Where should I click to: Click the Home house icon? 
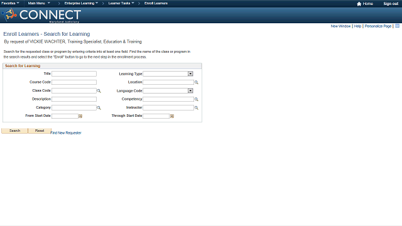[359, 4]
